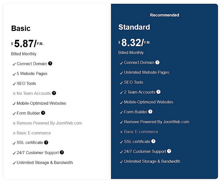Click the No Team Accounts question mark icon
Image resolution: width=220 pixels, height=181 pixels.
click(x=54, y=93)
